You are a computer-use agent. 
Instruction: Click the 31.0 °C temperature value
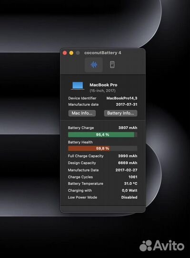[x=130, y=183]
